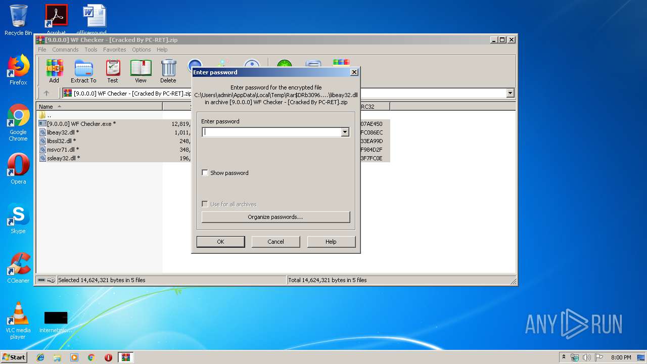Click the volume tray icon
Screen dimensions: 647x364
tap(587, 357)
